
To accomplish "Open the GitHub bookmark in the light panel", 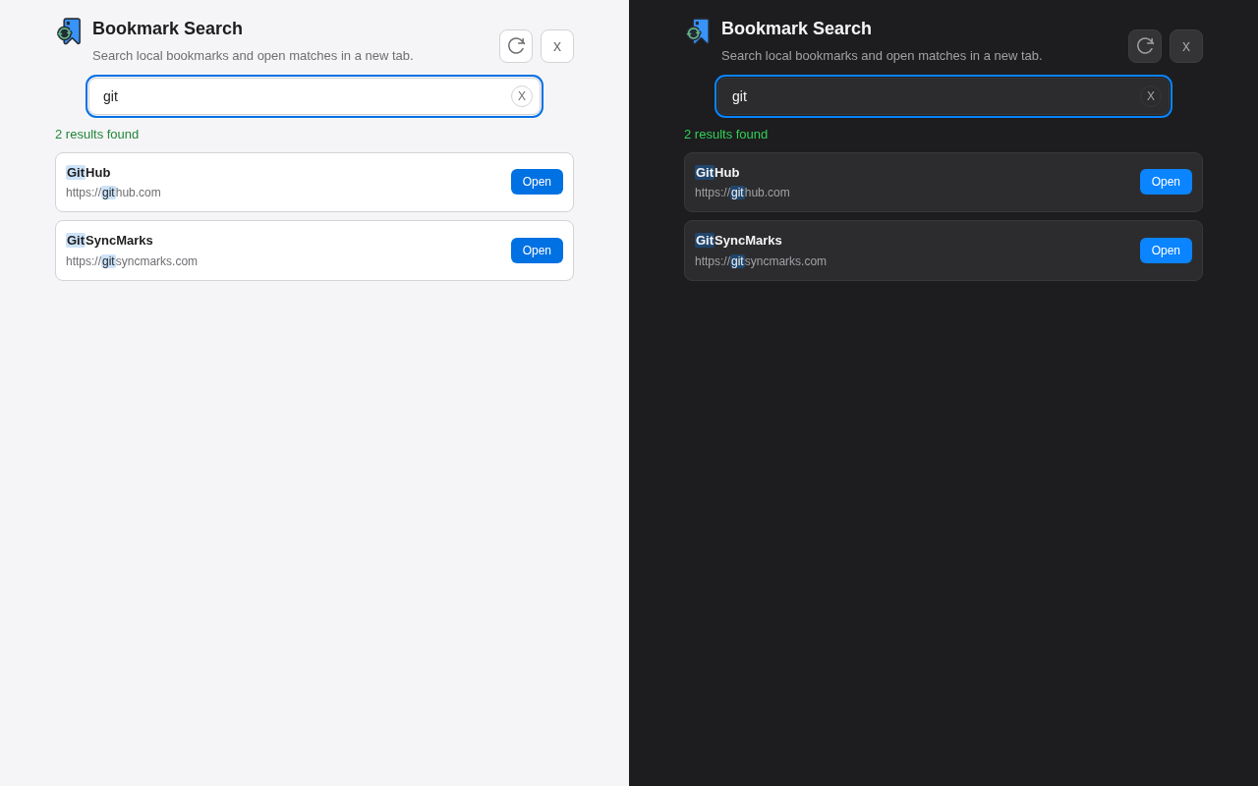I will tap(537, 182).
